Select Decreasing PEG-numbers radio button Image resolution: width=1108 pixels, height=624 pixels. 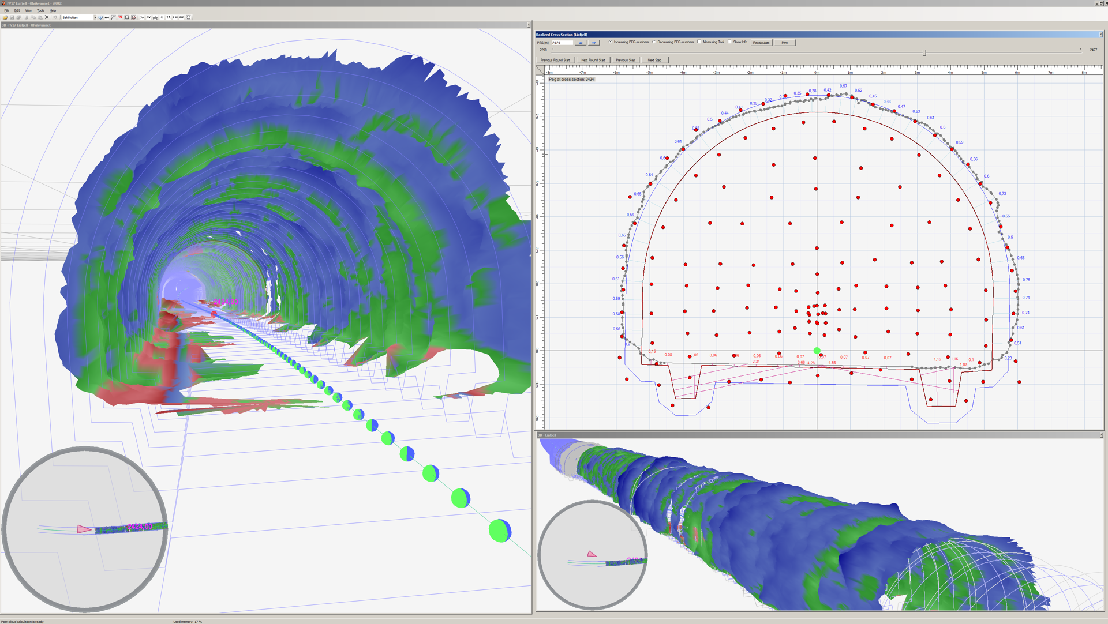(x=654, y=42)
